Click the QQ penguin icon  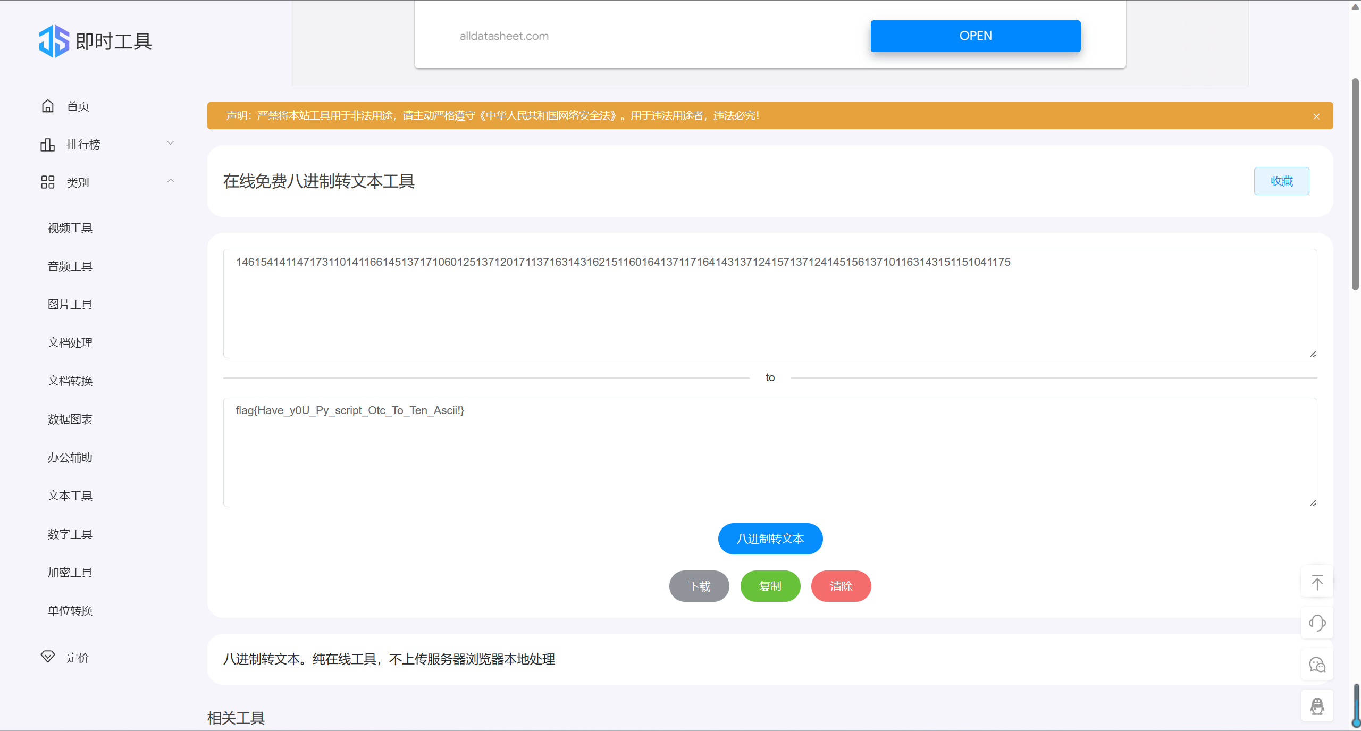[1317, 706]
